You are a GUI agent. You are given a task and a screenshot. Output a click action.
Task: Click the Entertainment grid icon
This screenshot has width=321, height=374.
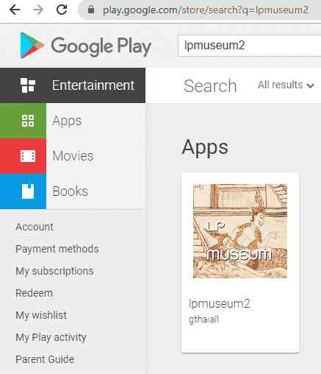point(28,85)
